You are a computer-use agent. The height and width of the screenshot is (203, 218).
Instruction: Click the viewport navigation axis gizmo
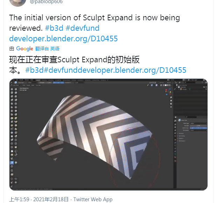click(x=168, y=91)
